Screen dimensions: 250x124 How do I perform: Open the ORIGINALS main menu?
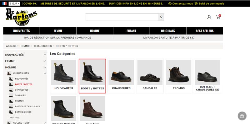[x=168, y=31]
